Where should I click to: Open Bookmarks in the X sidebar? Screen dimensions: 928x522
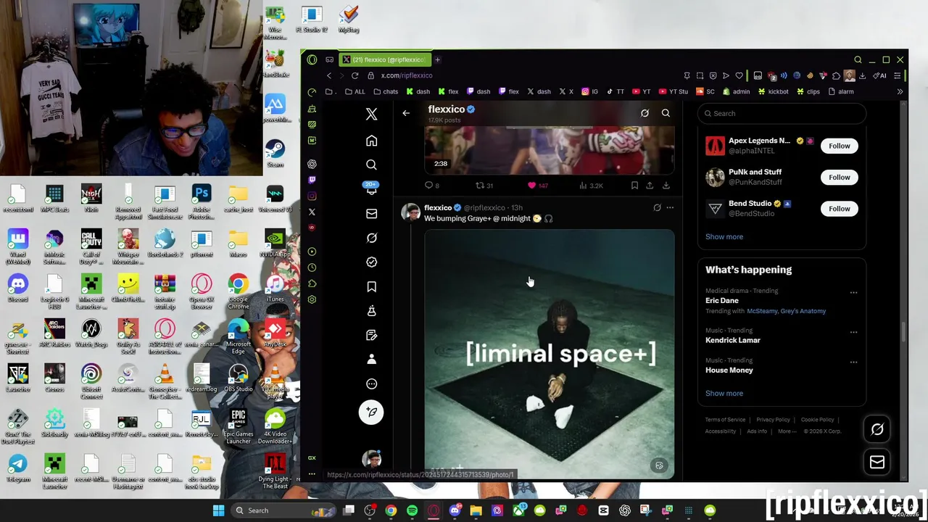pos(371,286)
